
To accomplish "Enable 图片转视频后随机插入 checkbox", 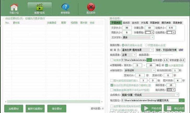I will (x=112, y=80).
